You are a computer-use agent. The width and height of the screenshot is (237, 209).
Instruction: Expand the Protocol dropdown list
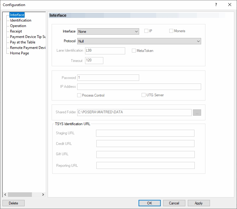(139, 41)
